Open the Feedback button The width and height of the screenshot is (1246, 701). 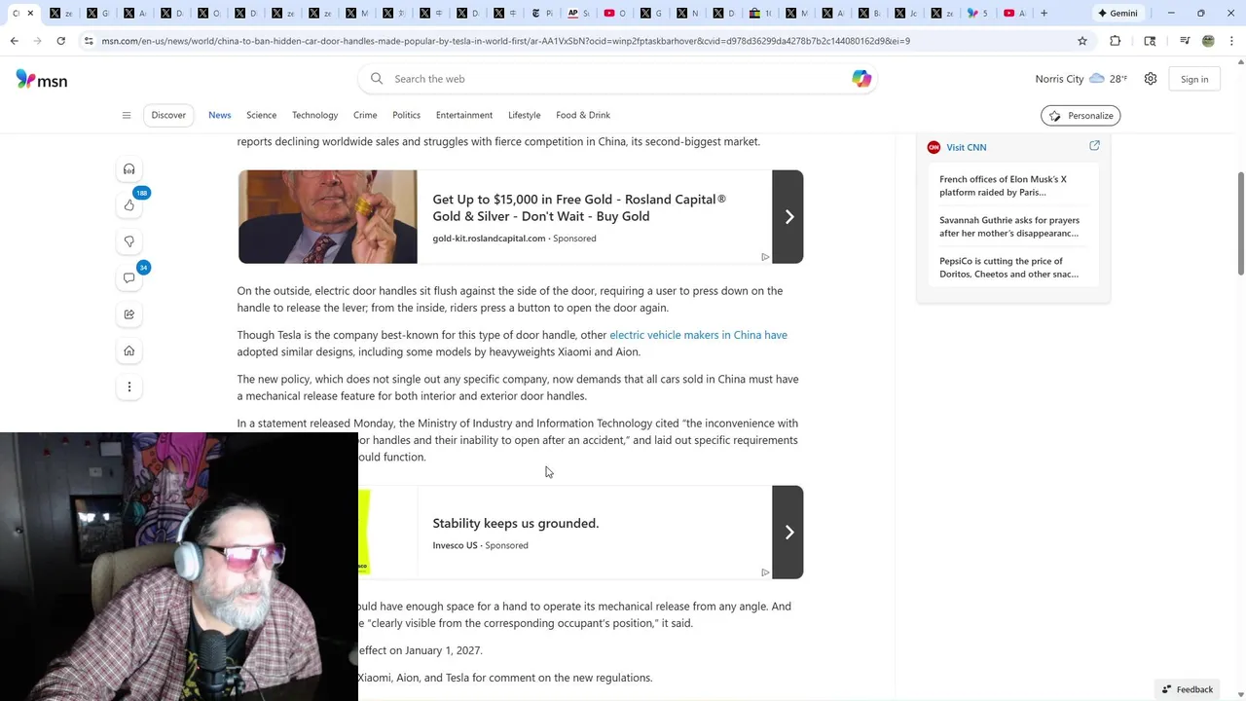pyautogui.click(x=1188, y=689)
